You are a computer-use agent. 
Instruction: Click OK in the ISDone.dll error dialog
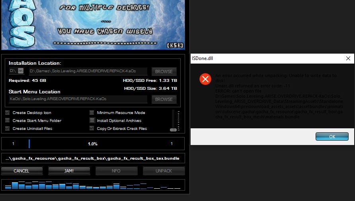pyautogui.click(x=332, y=137)
